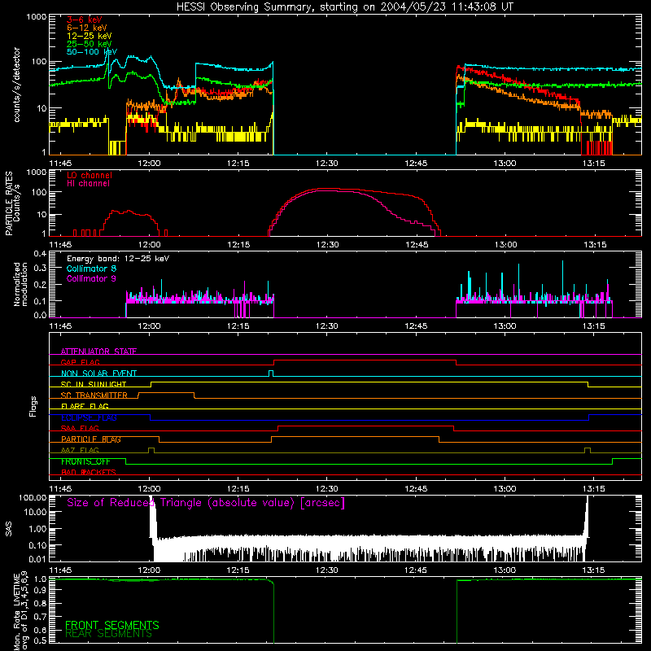Click 12:00 under the count-rate panel
This screenshot has height=651, width=651.
pos(149,164)
